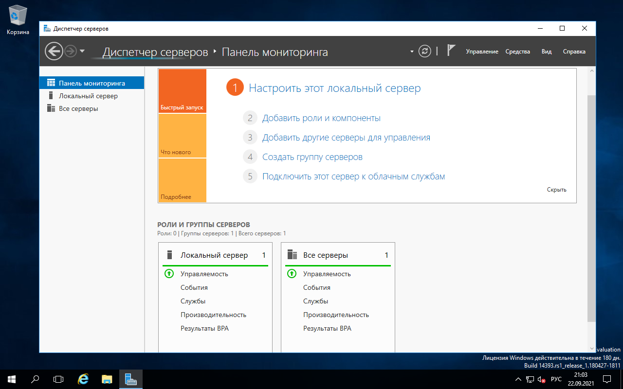Screen dimensions: 623x389
Task: Open the Средства menu
Action: (518, 52)
